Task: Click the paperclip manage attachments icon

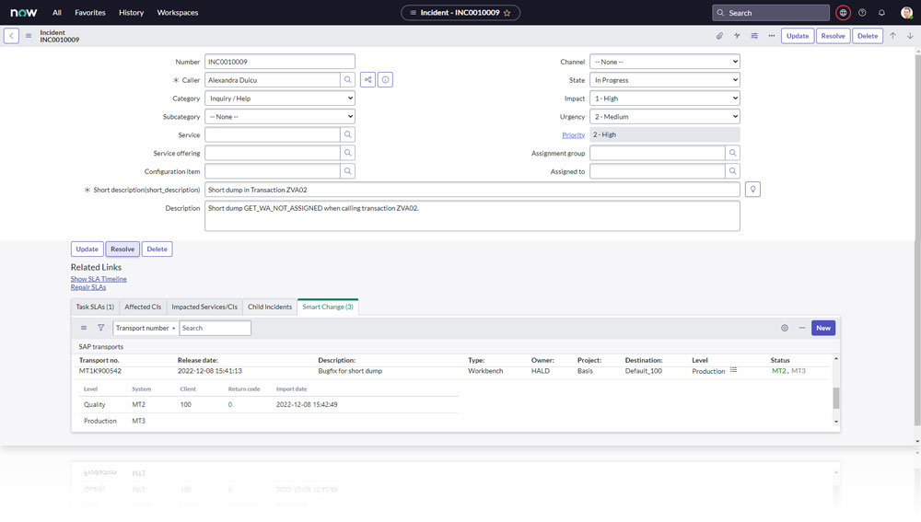Action: click(719, 36)
